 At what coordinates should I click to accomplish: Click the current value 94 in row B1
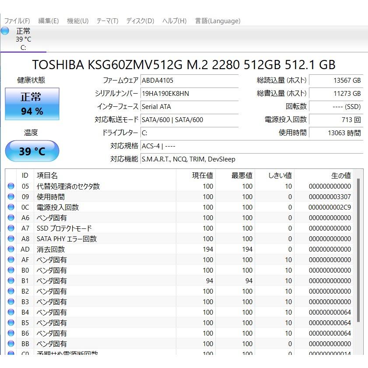[x=210, y=281]
